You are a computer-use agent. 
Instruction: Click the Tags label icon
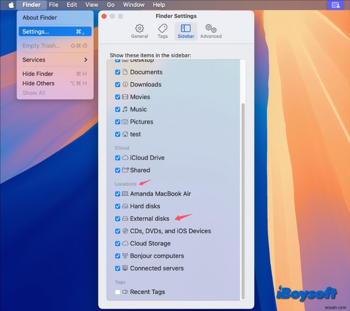coord(162,28)
